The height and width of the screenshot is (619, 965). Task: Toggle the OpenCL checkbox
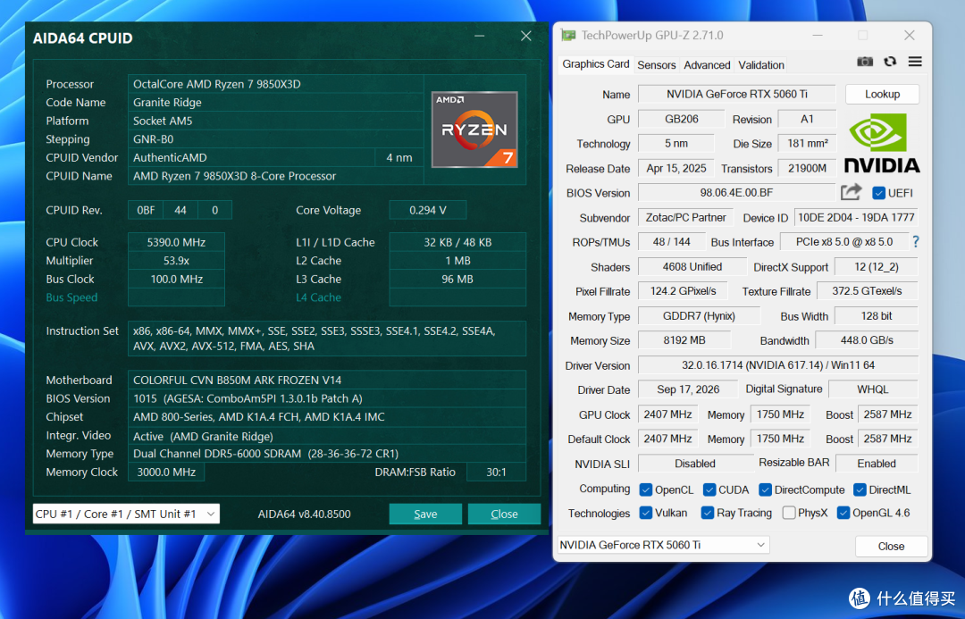pyautogui.click(x=646, y=489)
